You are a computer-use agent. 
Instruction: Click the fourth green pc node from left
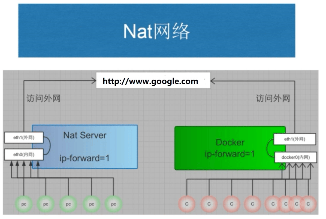coord(91,204)
